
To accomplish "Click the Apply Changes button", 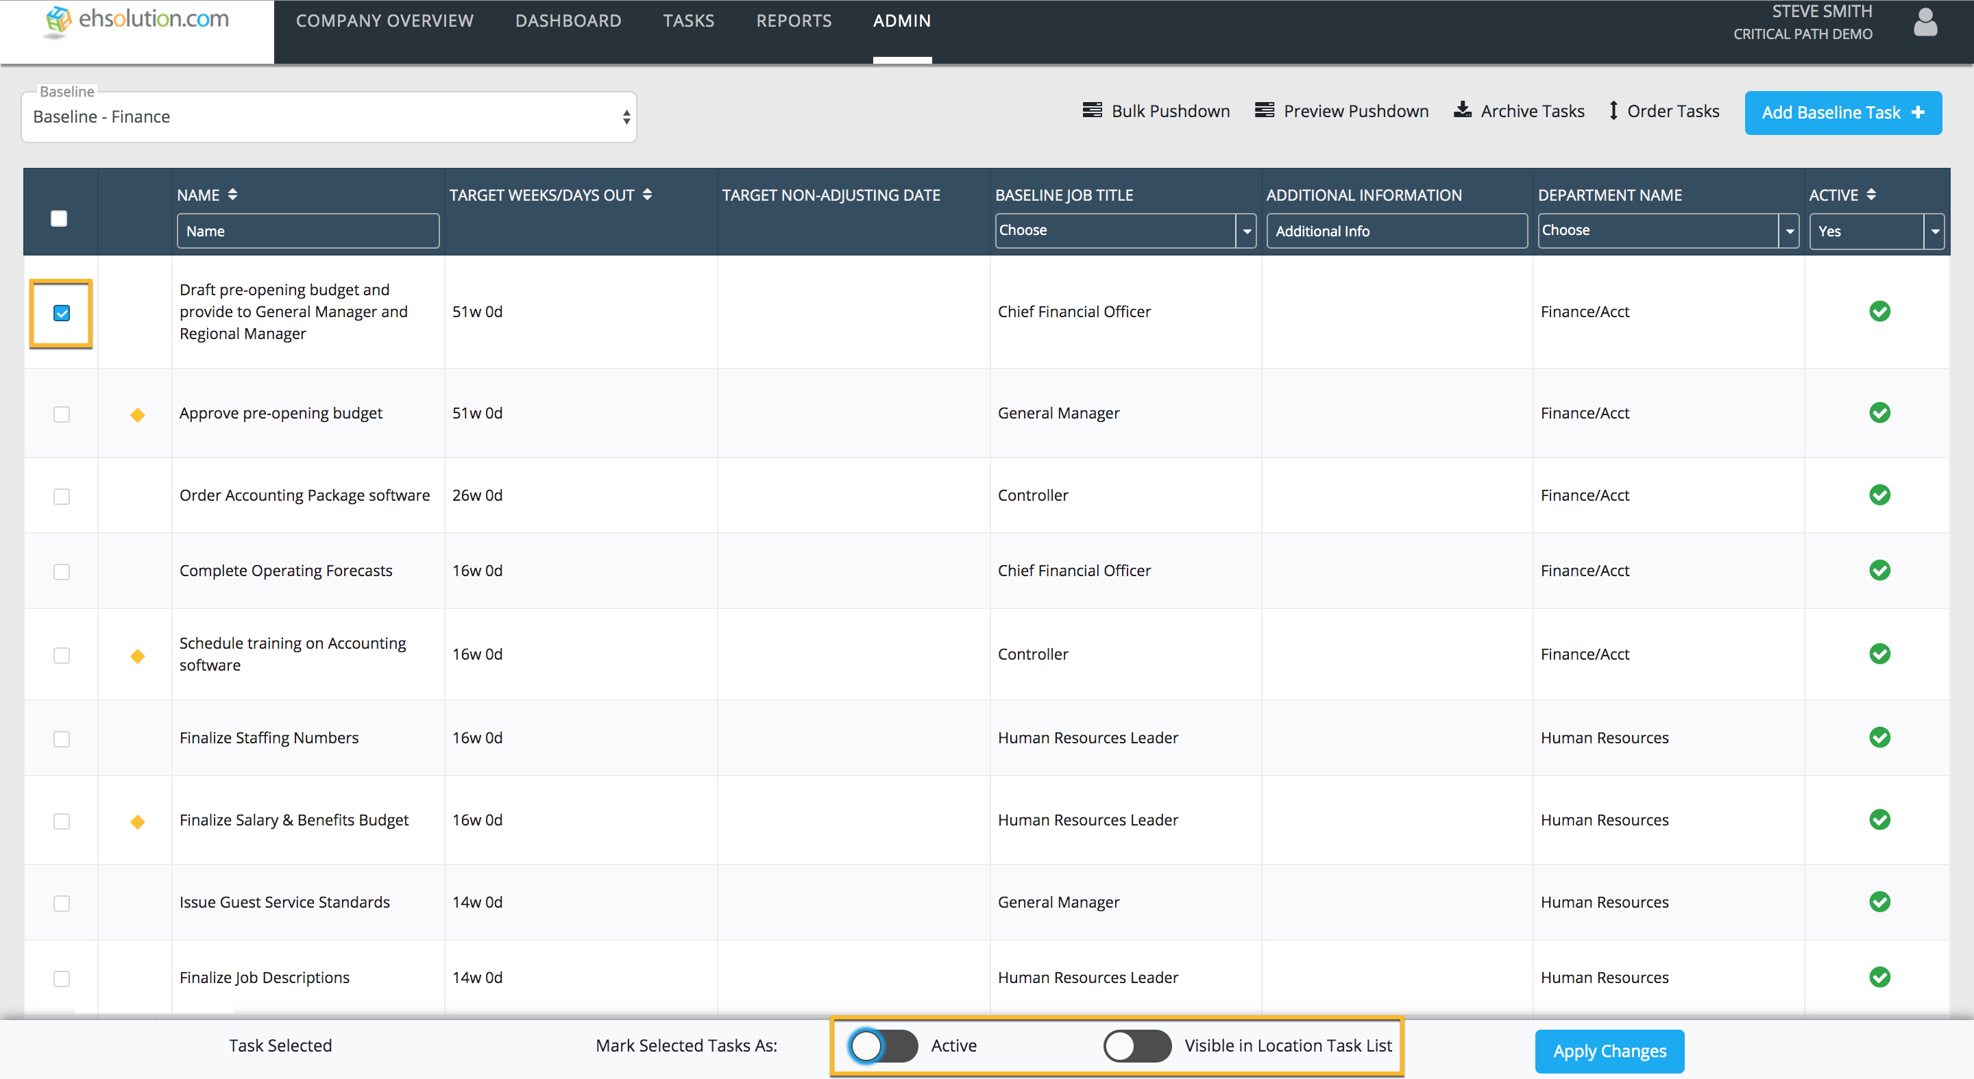I will click(x=1609, y=1052).
